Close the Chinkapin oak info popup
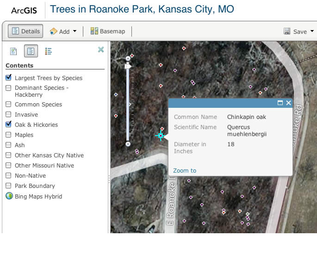317x261 pixels. click(x=288, y=103)
